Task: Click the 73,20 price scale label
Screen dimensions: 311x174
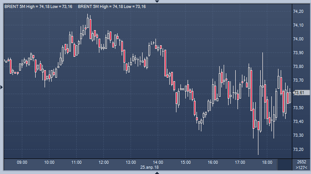Action: coord(299,149)
